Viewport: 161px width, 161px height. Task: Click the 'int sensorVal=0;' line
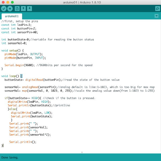[14, 43]
